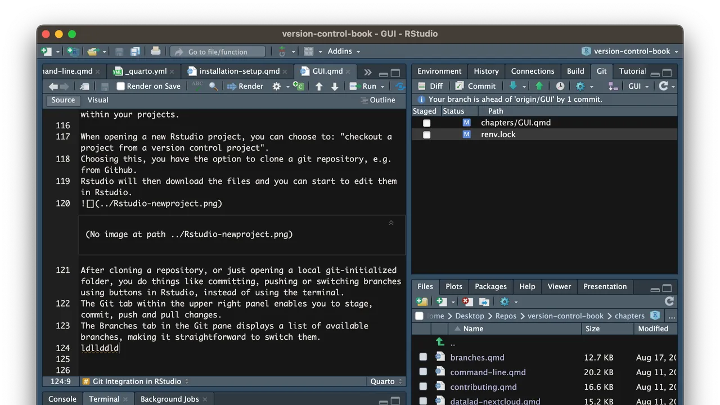
Task: Click the Repos breadcrumb folder link
Action: [506, 316]
